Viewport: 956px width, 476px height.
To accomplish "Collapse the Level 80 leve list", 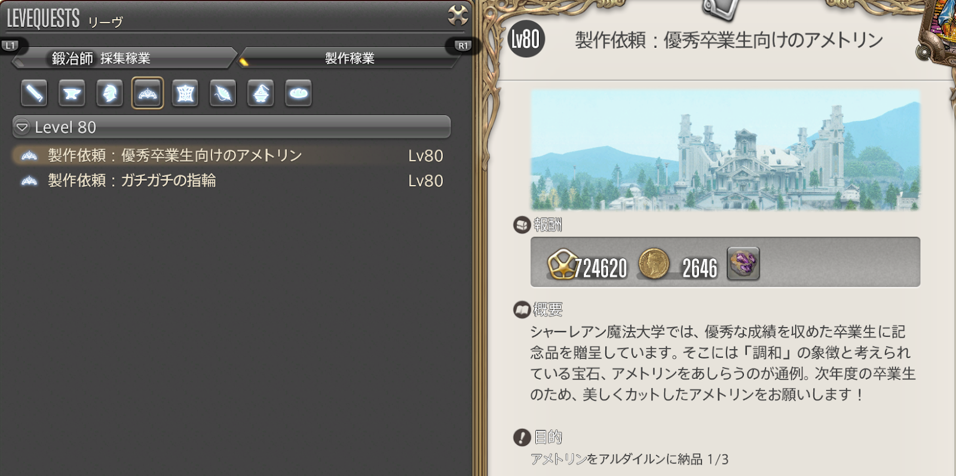I will (x=232, y=127).
